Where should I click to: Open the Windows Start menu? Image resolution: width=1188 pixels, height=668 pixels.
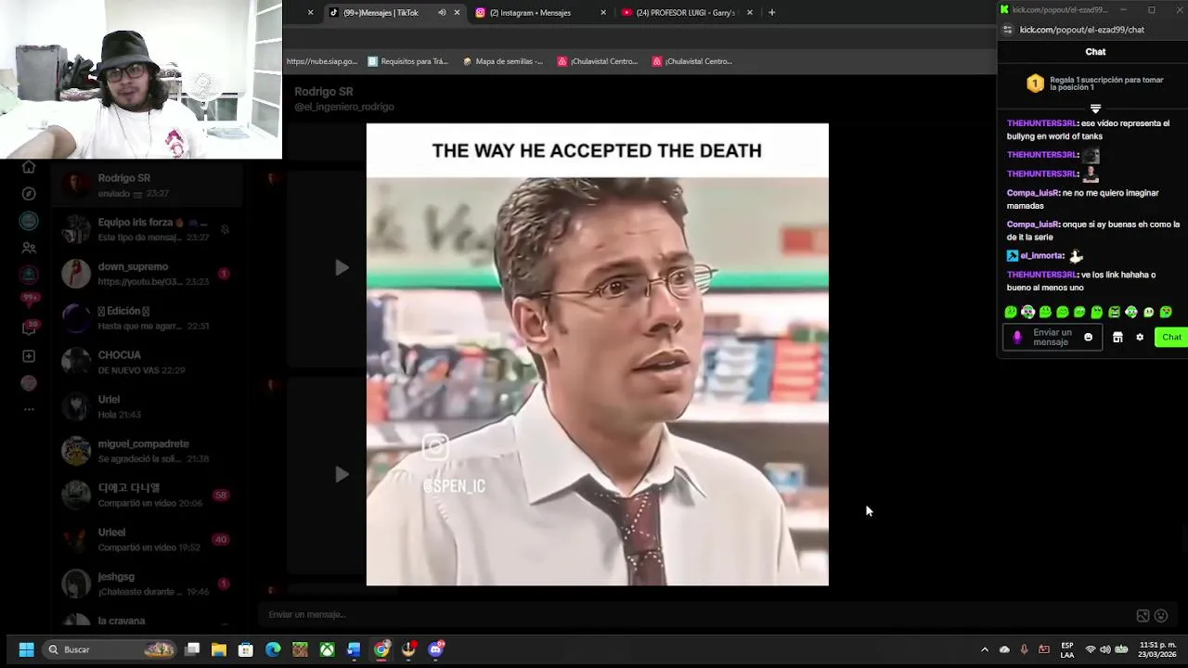click(x=26, y=649)
